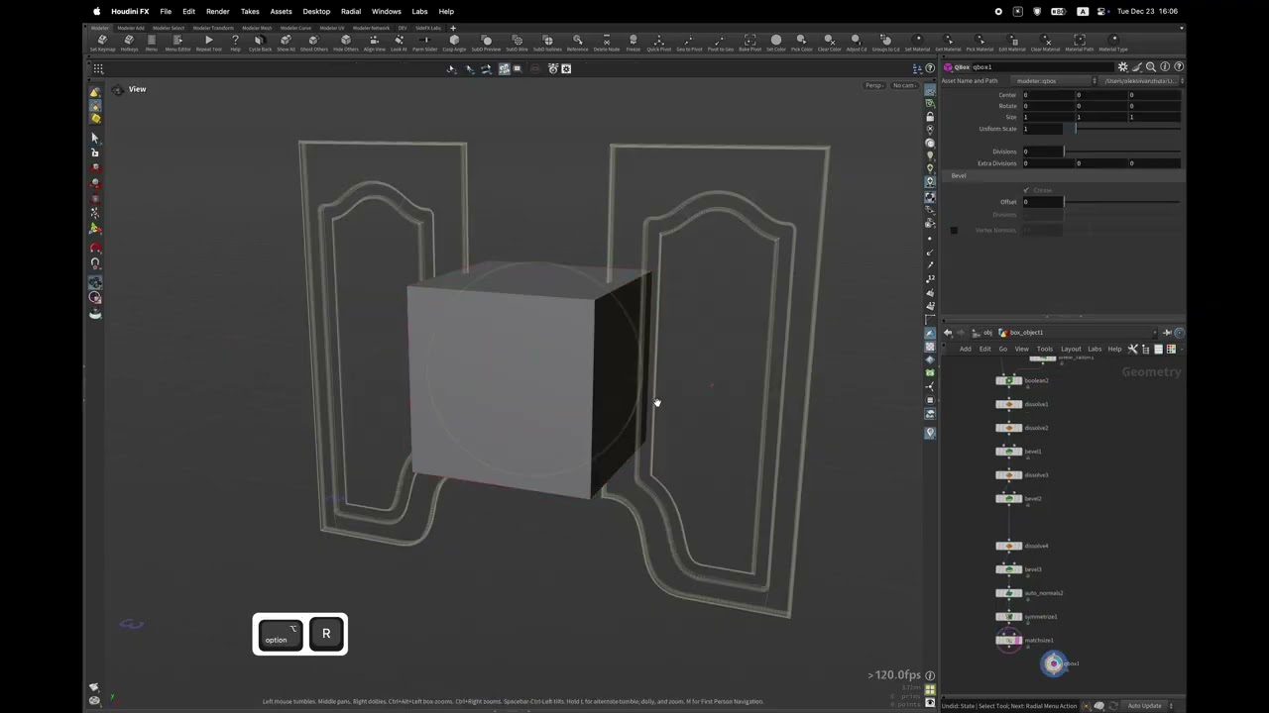The image size is (1269, 713).
Task: Toggle the Crease checkbox under Bevel
Action: click(x=1026, y=190)
